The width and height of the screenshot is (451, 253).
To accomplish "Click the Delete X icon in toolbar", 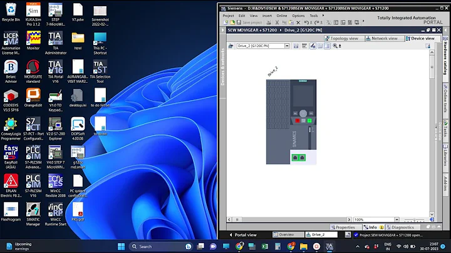I will coord(298,23).
